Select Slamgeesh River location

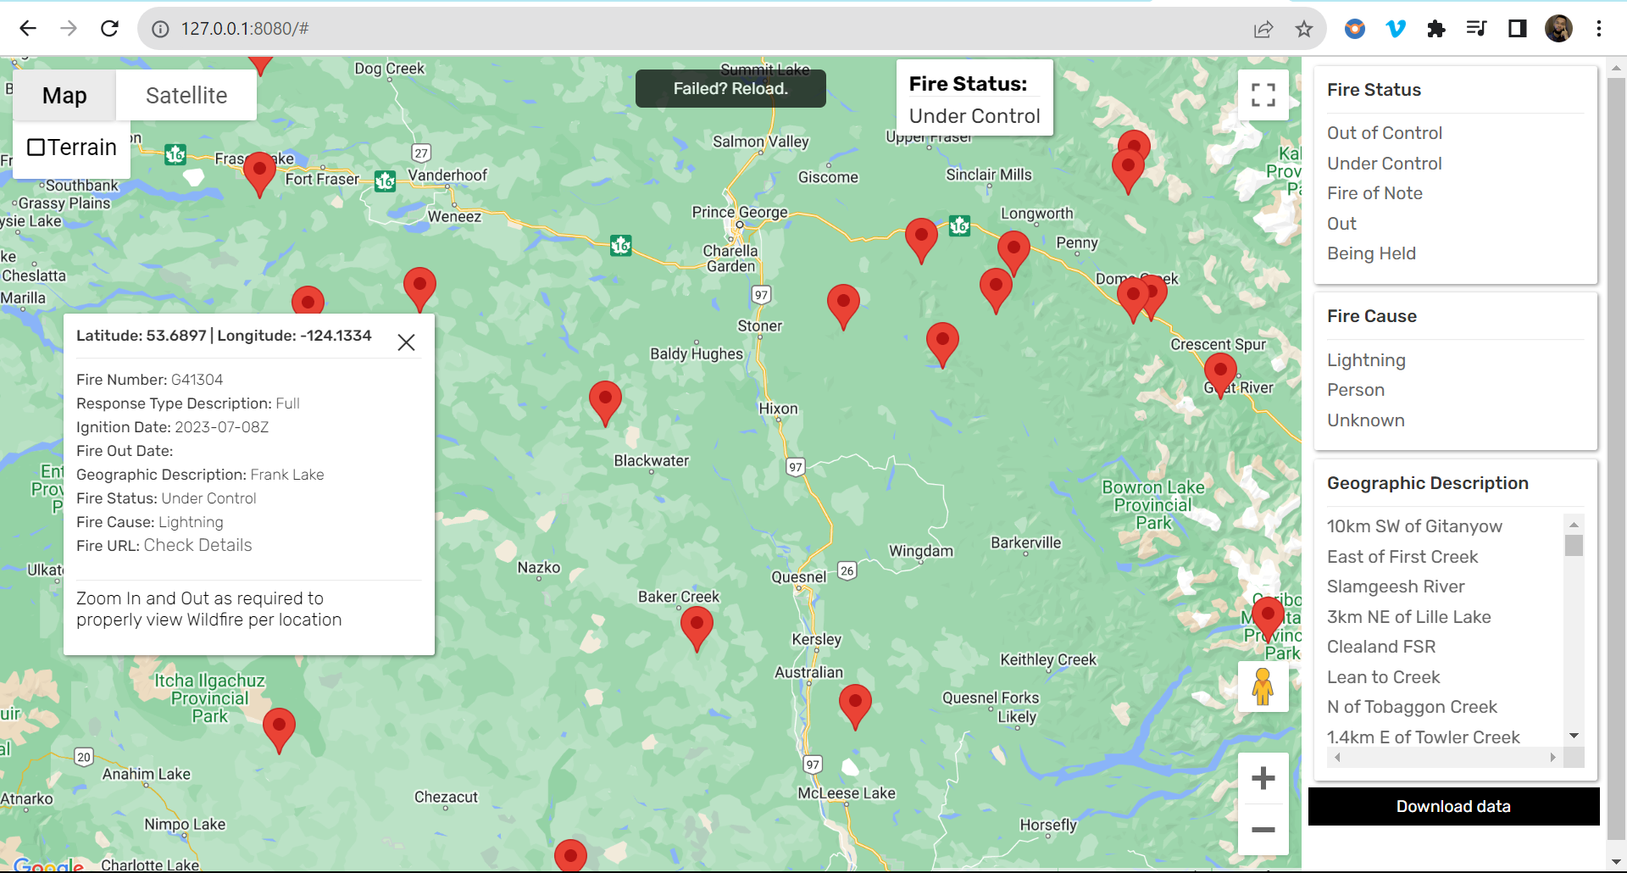(x=1396, y=587)
